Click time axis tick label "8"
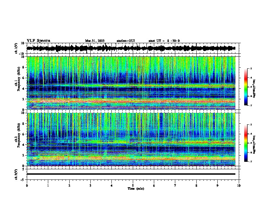 point(196,186)
